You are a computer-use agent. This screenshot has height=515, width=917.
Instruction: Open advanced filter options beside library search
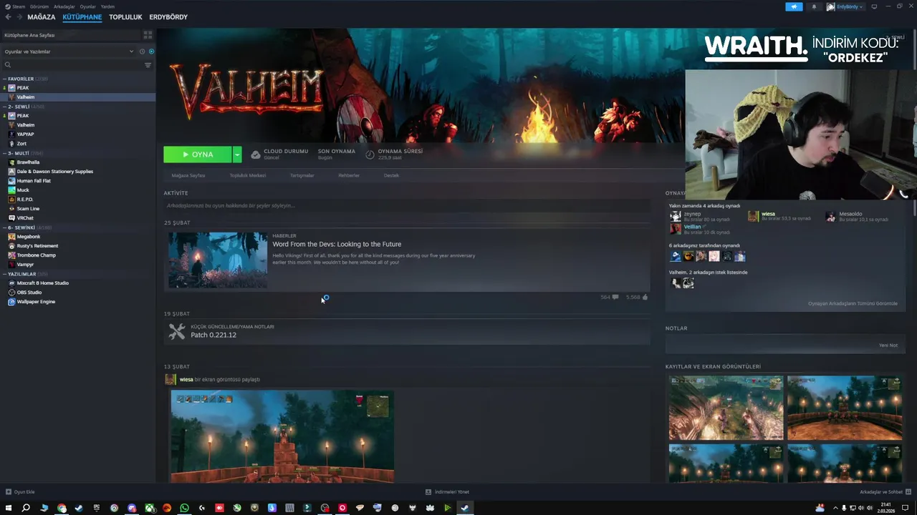click(148, 65)
